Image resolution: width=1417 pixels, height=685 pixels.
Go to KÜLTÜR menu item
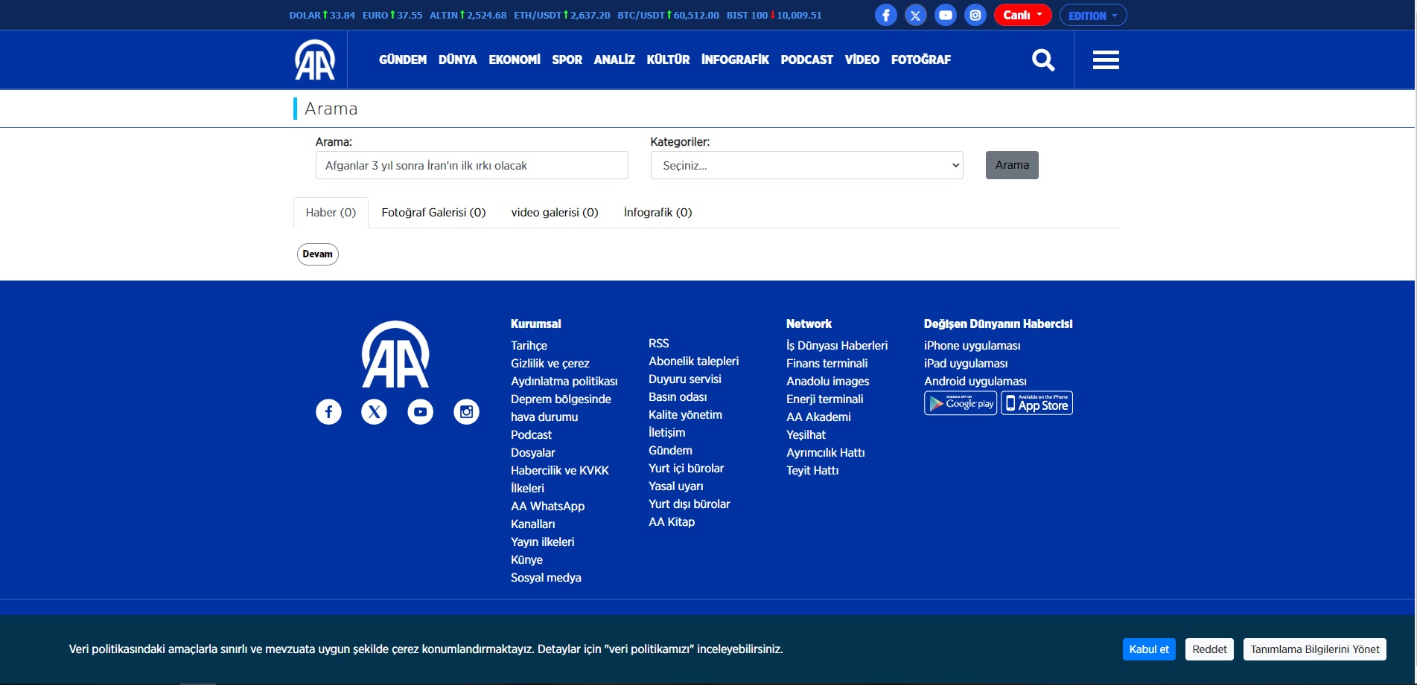pyautogui.click(x=668, y=60)
